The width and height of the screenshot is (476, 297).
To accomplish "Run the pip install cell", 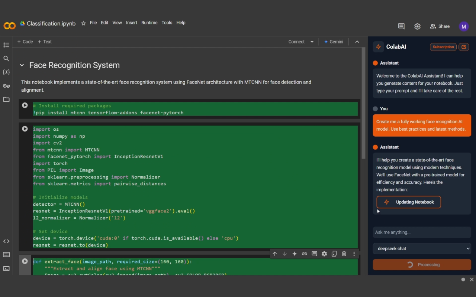I will coord(25,105).
